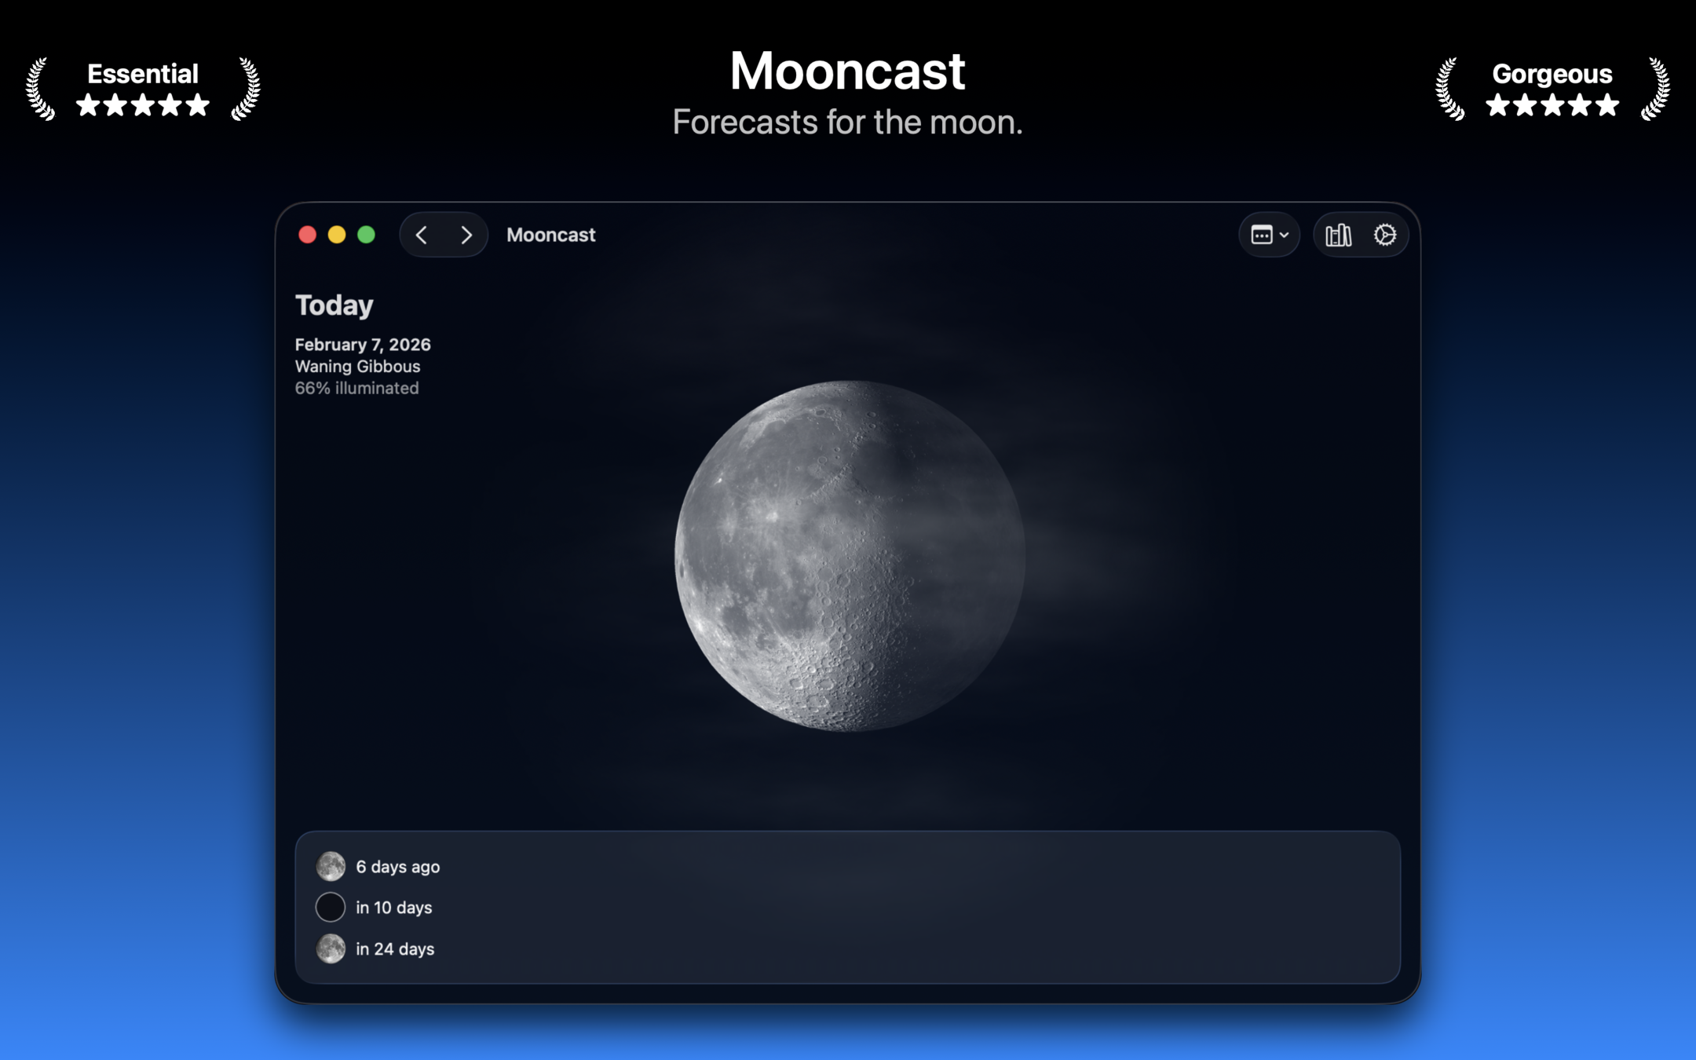Click the '66% illuminated' text
The width and height of the screenshot is (1696, 1060).
[356, 388]
